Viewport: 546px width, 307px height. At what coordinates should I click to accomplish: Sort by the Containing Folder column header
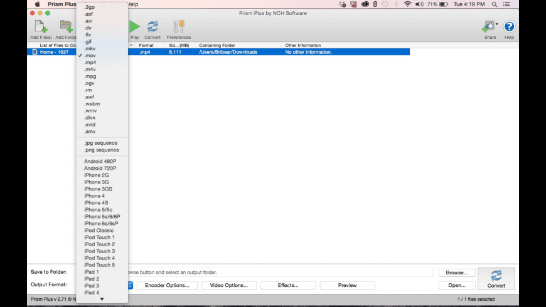tap(217, 45)
